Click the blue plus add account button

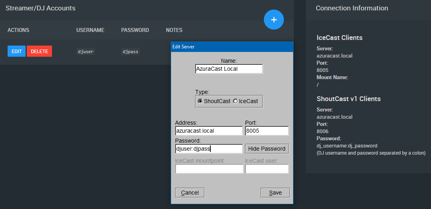pyautogui.click(x=274, y=20)
